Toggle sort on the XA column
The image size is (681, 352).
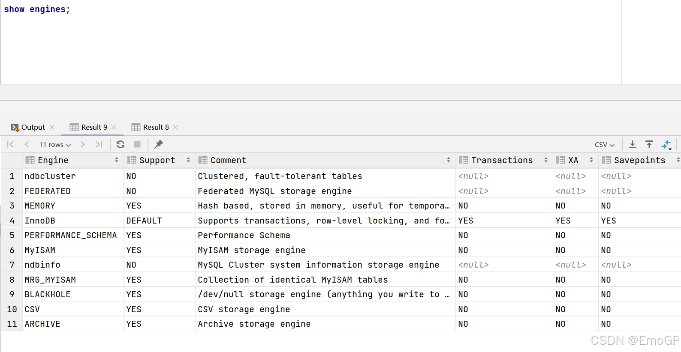591,160
